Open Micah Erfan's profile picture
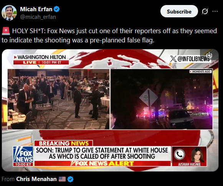This screenshot has height=186, width=223. point(9,13)
